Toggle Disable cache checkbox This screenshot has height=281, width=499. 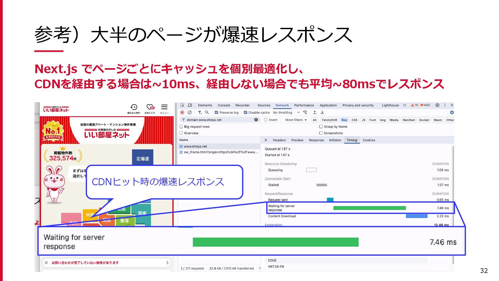(245, 112)
